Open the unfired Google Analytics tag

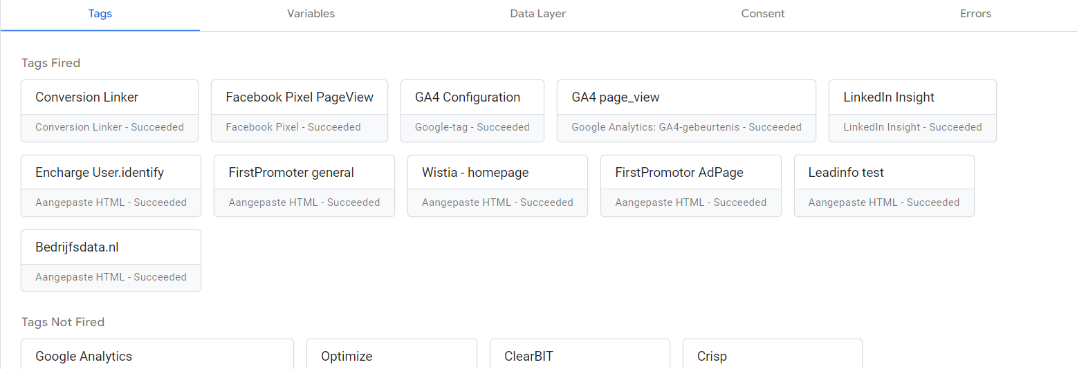pyautogui.click(x=157, y=355)
